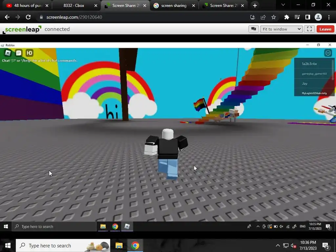Open the Roblox more options ellipsis button

(328, 53)
